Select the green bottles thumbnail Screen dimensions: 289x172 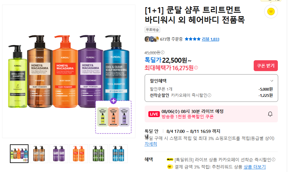click(x=99, y=154)
